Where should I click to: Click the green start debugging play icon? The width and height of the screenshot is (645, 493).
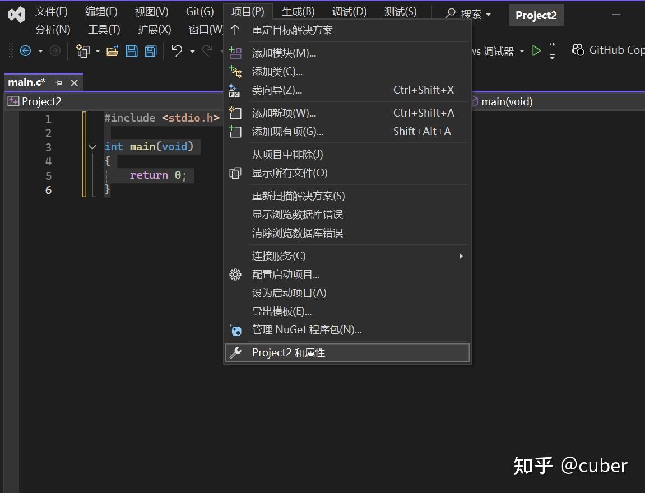click(x=536, y=50)
